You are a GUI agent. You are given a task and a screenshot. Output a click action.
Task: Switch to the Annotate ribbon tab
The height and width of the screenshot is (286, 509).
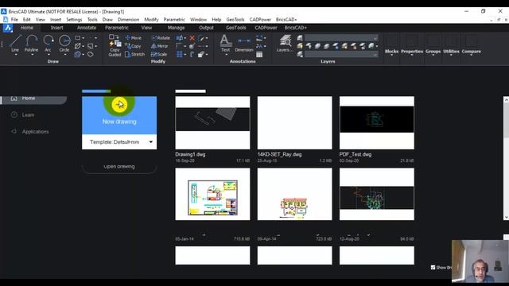pos(87,28)
